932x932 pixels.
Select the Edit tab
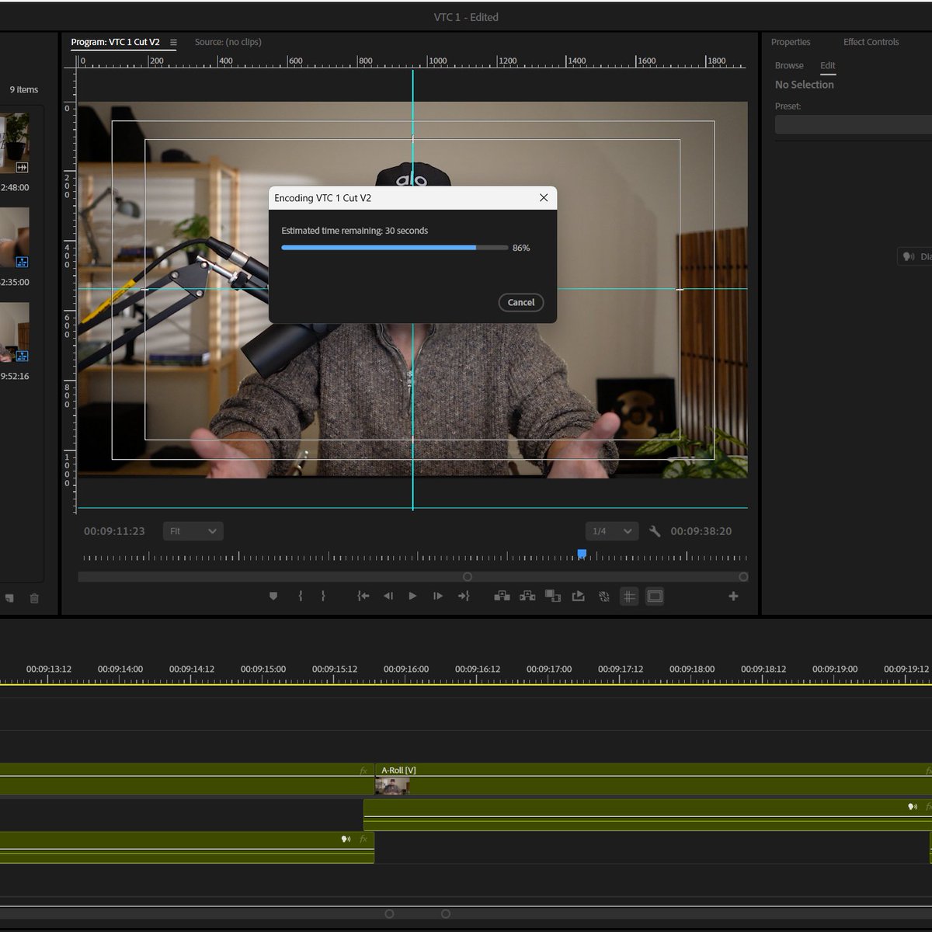pos(828,66)
